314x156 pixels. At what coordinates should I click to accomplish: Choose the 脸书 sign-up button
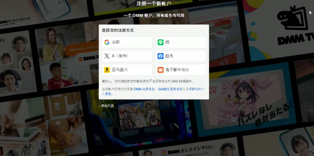181,56
